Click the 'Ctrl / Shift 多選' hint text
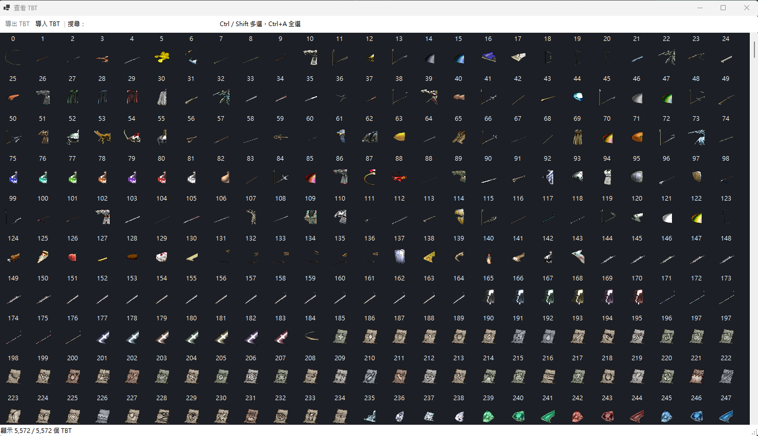The height and width of the screenshot is (436, 758). [x=241, y=24]
